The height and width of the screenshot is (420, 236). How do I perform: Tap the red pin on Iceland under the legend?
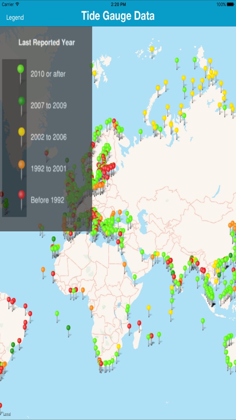(x=46, y=153)
